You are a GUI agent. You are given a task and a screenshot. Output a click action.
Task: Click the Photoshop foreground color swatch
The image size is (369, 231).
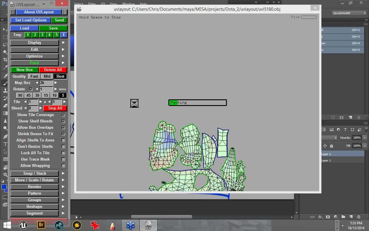[4, 187]
